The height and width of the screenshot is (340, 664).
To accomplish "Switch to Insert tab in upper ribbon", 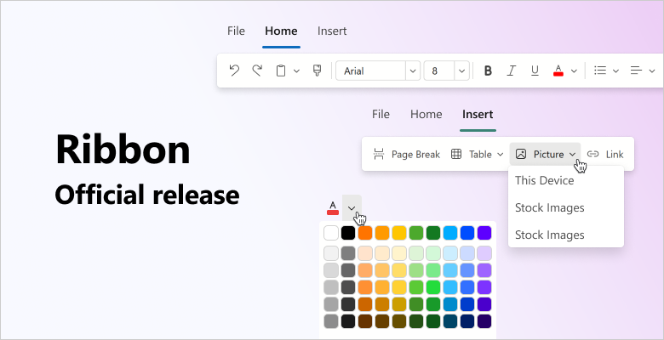I will [332, 31].
